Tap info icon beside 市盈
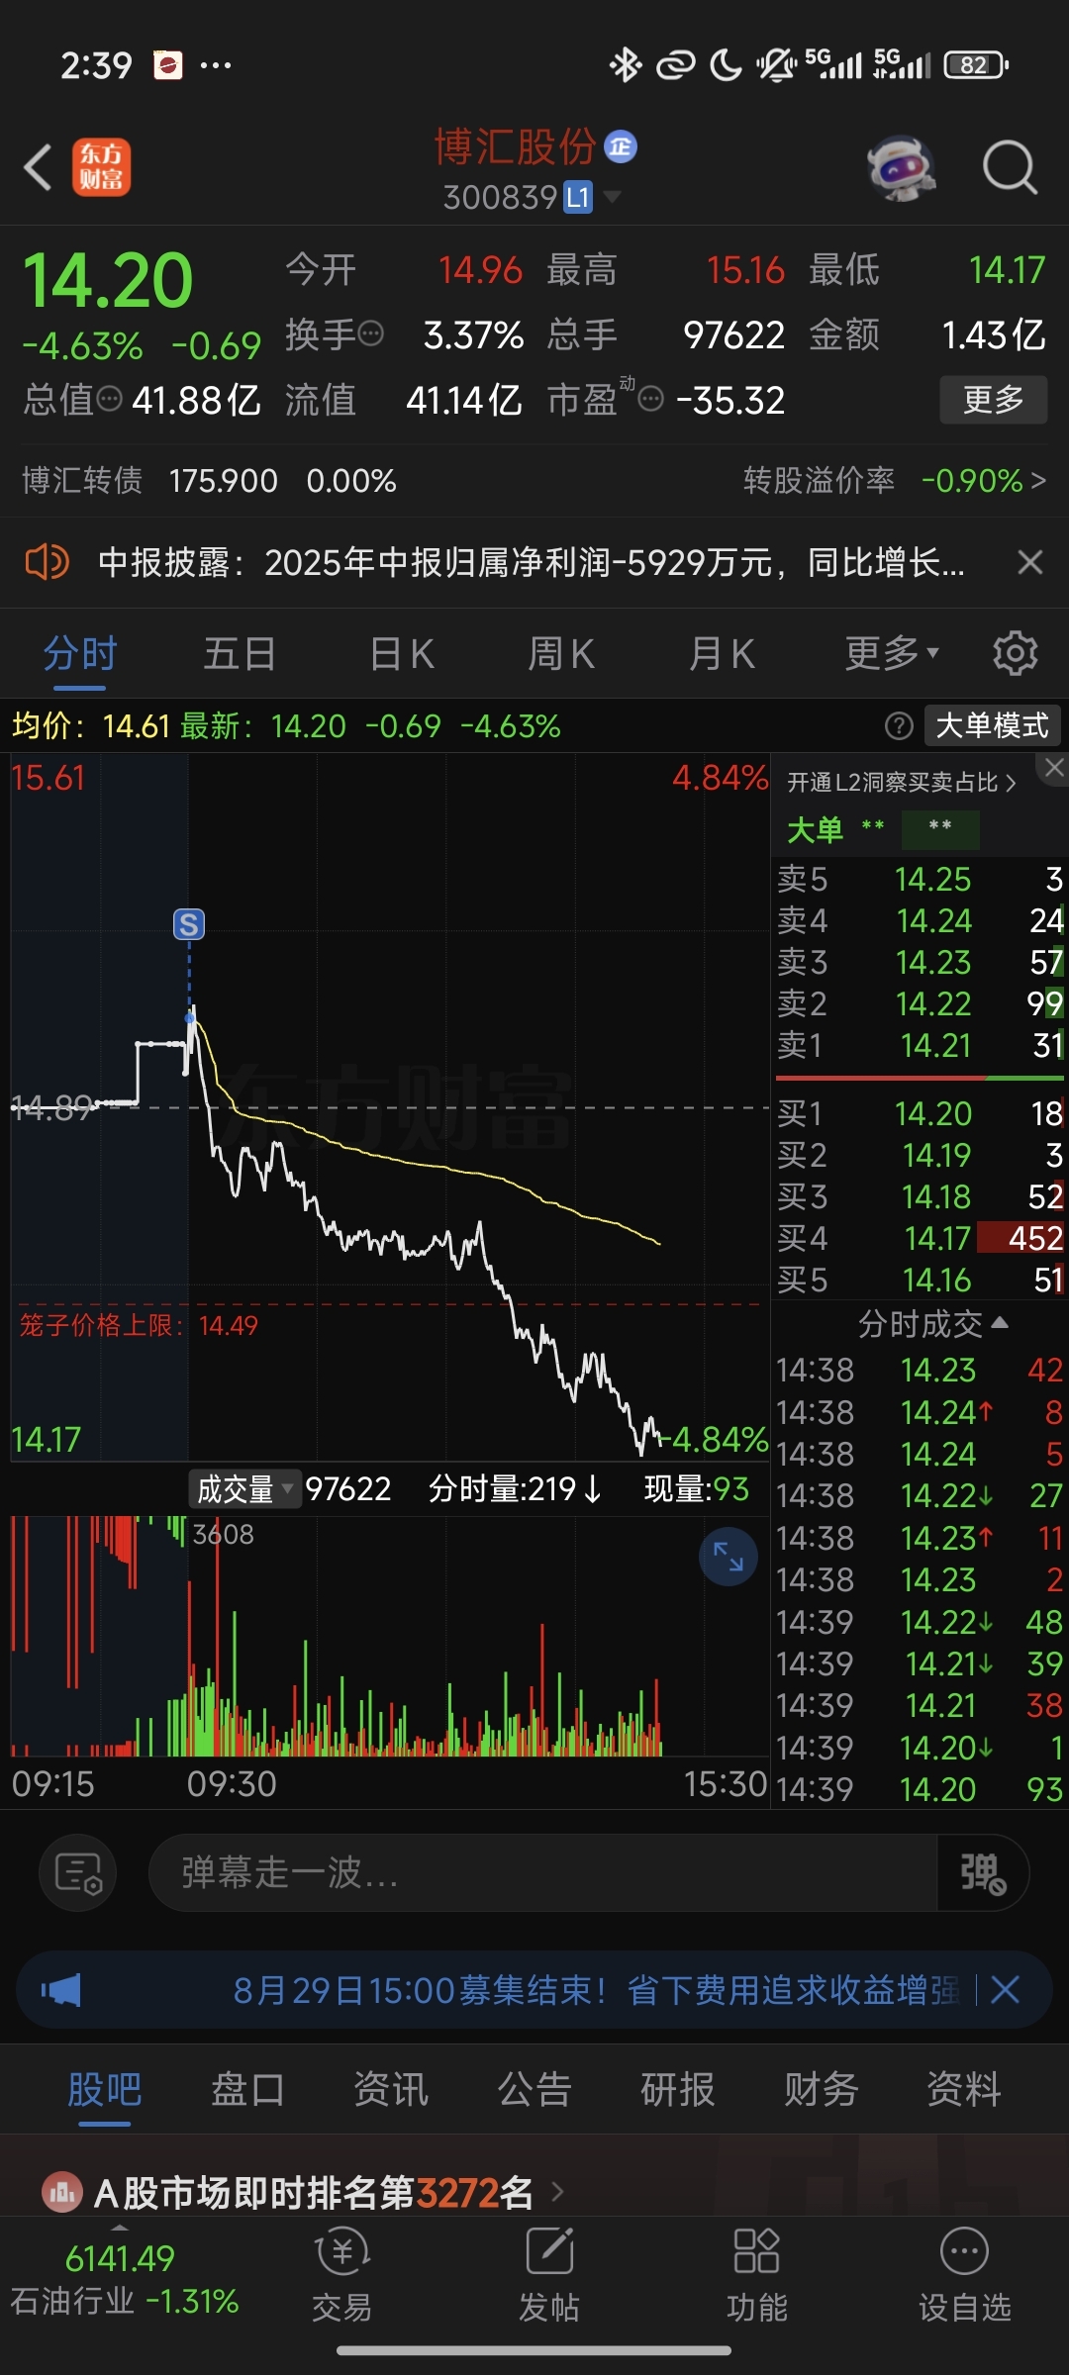 (650, 399)
